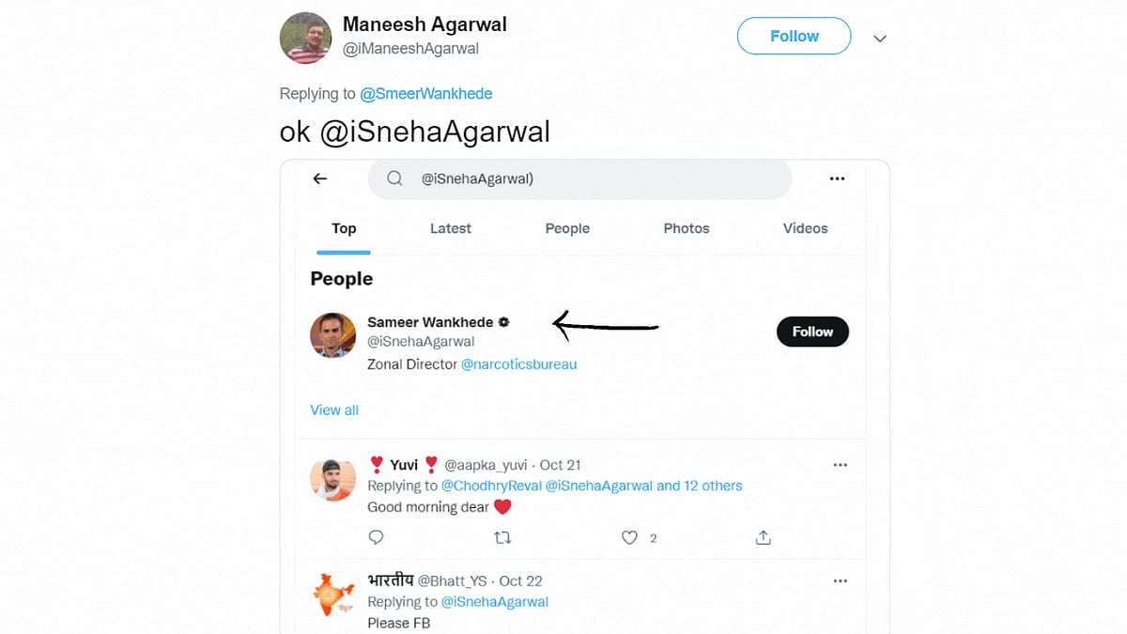1127x634 pixels.
Task: Tap the back arrow above search results
Action: 319,178
